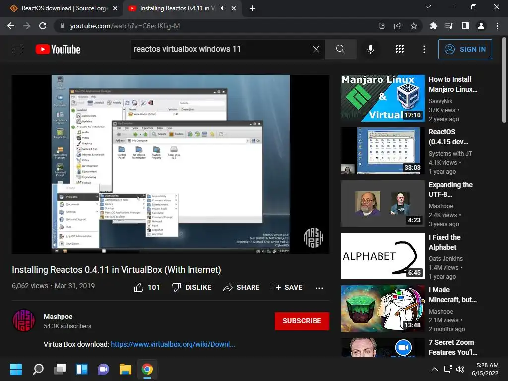Click the SIGN IN button
Screen dimensions: 508x381
click(465, 49)
